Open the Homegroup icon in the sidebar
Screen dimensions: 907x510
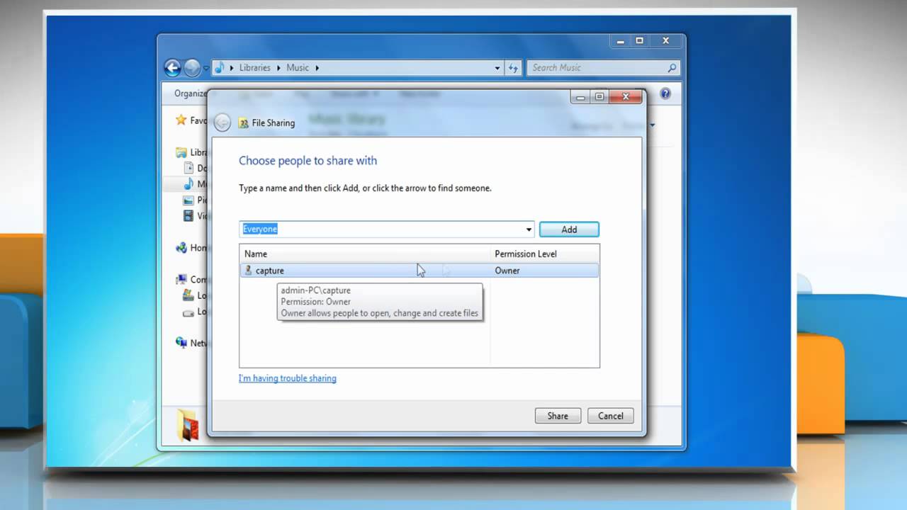(183, 247)
